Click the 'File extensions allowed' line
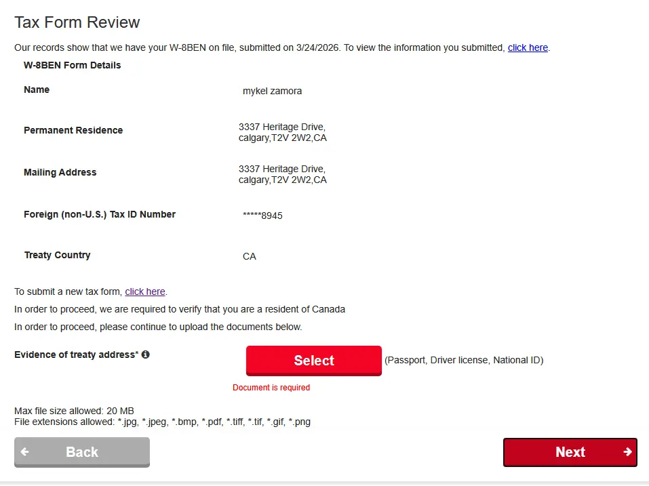 pos(162,422)
